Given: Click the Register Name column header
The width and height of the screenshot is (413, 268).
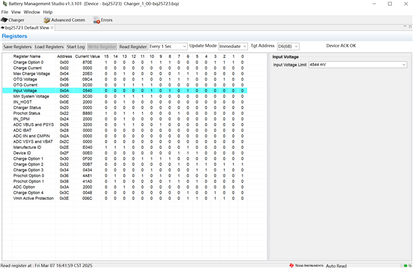Looking at the screenshot, I should 27,57.
